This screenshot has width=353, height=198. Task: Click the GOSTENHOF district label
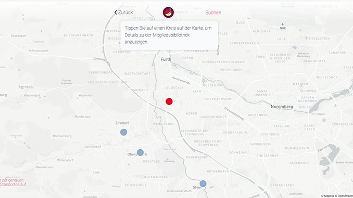[x=258, y=115]
